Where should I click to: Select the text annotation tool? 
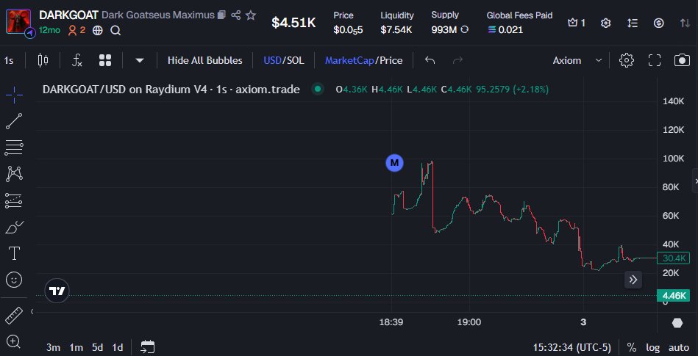pyautogui.click(x=14, y=253)
